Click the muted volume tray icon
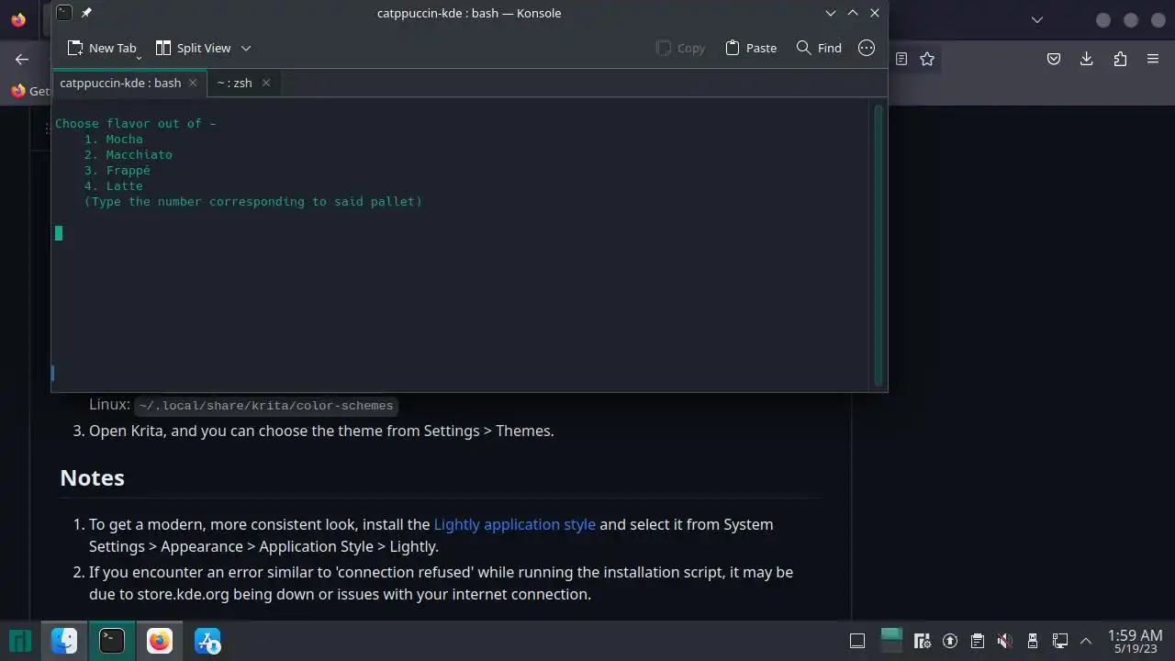The height and width of the screenshot is (661, 1175). click(1005, 641)
